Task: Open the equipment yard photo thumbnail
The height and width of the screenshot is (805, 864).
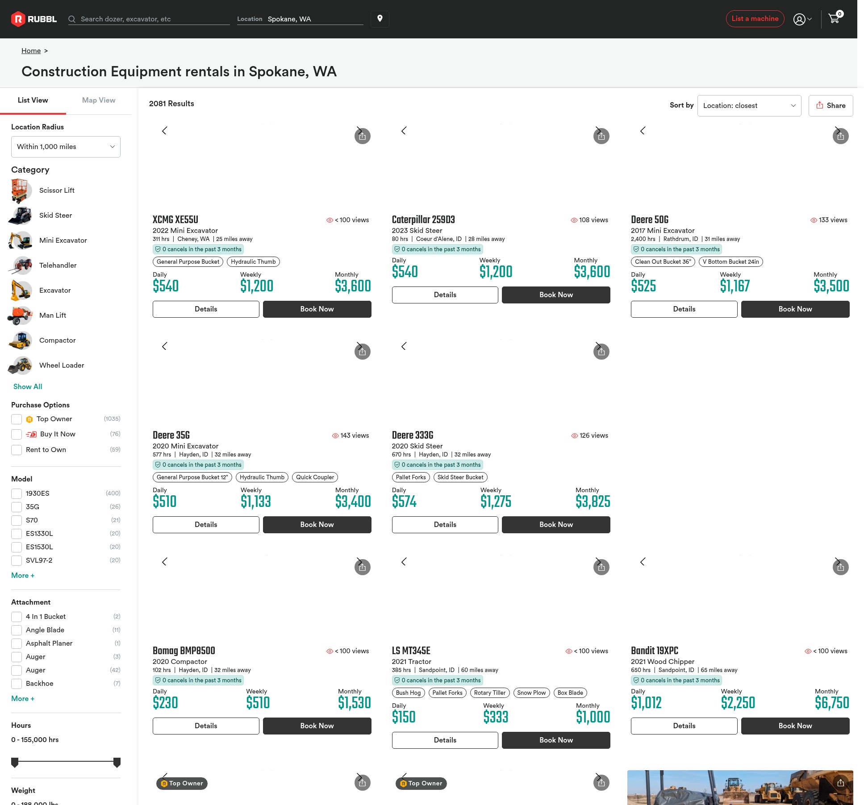Action: (740, 788)
